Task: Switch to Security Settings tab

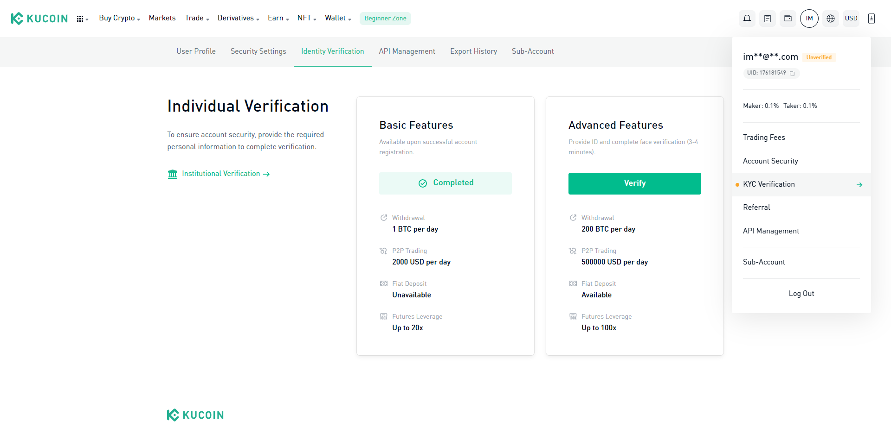Action: pyautogui.click(x=258, y=51)
